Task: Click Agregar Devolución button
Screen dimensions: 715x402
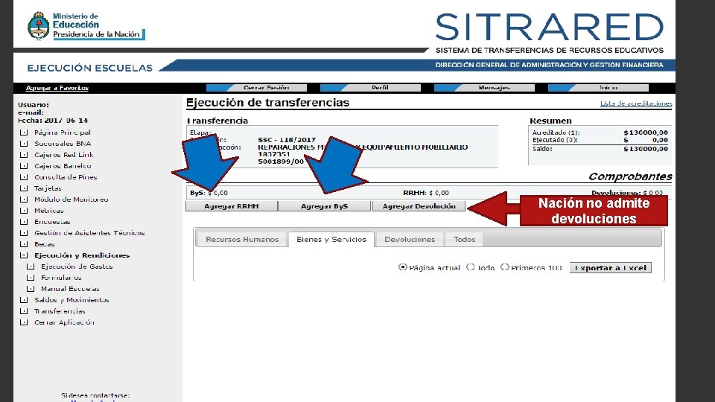Action: pos(419,206)
